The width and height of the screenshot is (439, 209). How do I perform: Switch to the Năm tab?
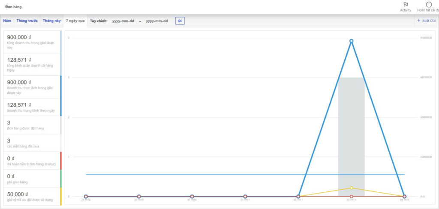click(x=7, y=21)
